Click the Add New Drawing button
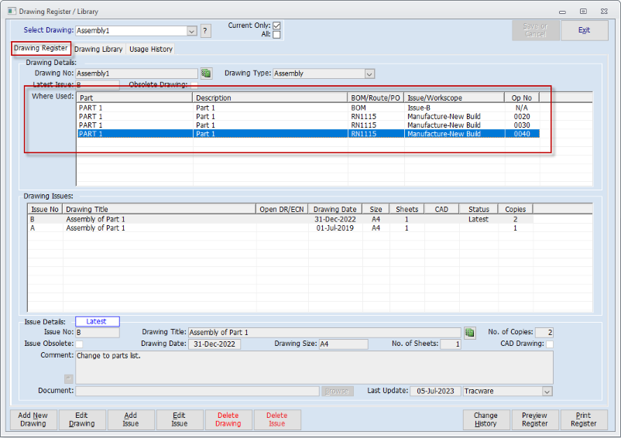Image resolution: width=621 pixels, height=438 pixels. (33, 419)
